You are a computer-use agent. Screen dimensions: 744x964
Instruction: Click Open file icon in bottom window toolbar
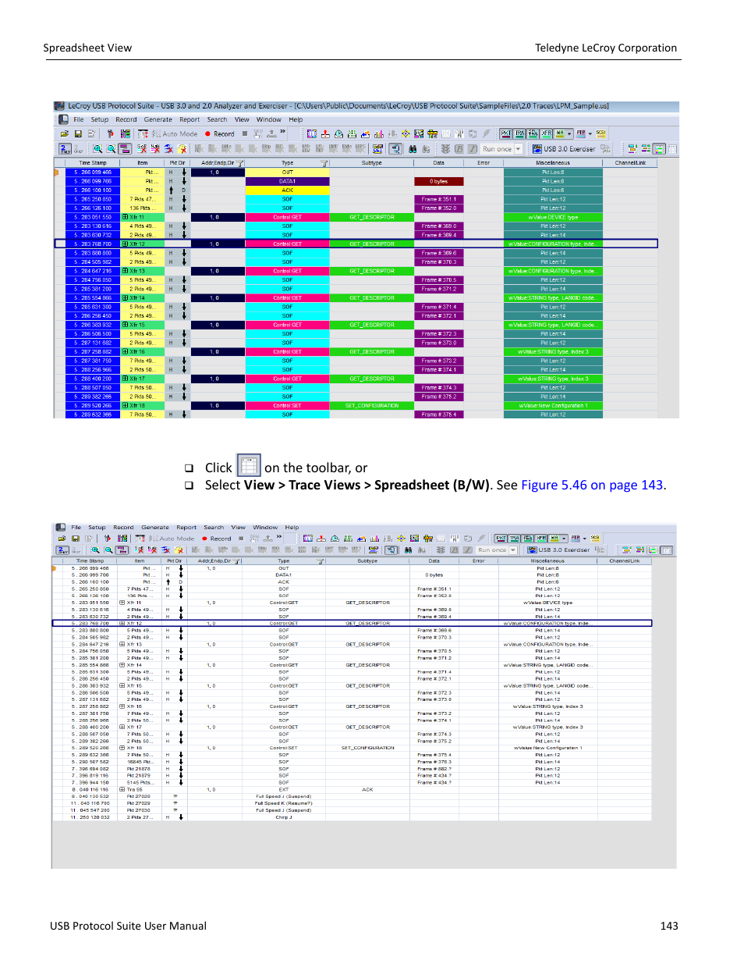pyautogui.click(x=62, y=539)
